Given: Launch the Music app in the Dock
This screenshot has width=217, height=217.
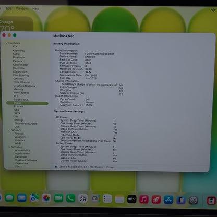Looking at the screenshot, I should click(144, 199).
